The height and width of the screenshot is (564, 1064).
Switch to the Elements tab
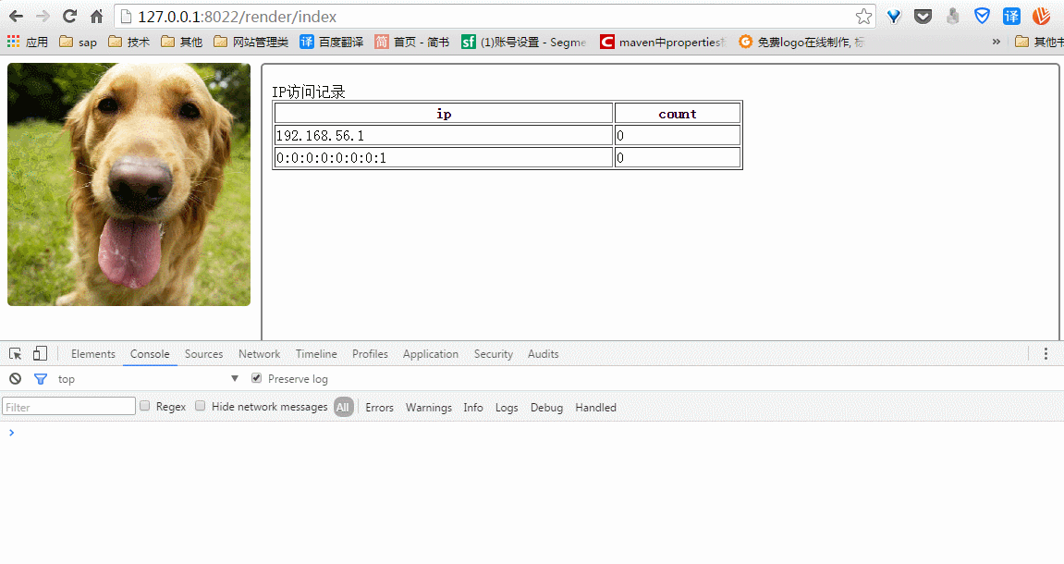click(x=93, y=353)
